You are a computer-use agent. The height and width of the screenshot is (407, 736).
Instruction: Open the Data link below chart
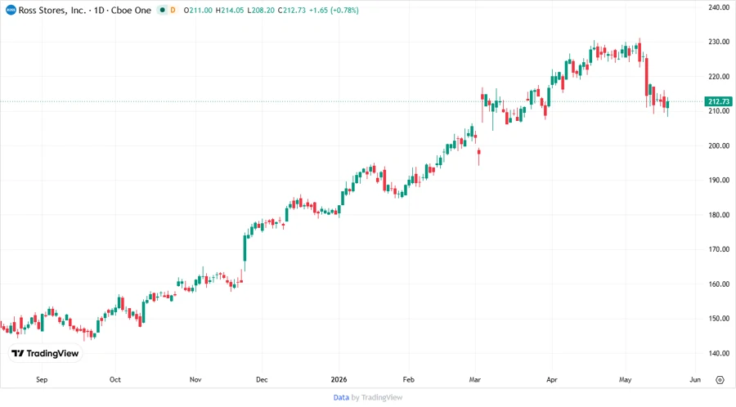click(x=341, y=398)
